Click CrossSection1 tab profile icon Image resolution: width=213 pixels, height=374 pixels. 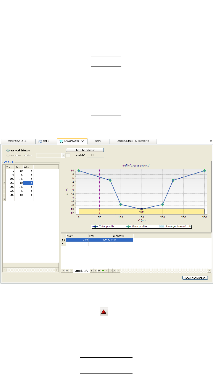pos(61,142)
